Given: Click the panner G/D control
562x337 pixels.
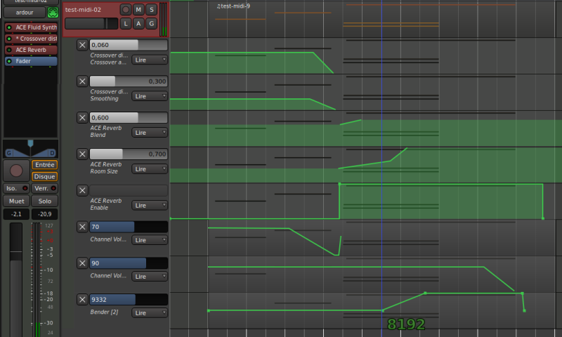Looking at the screenshot, I should click(30, 149).
